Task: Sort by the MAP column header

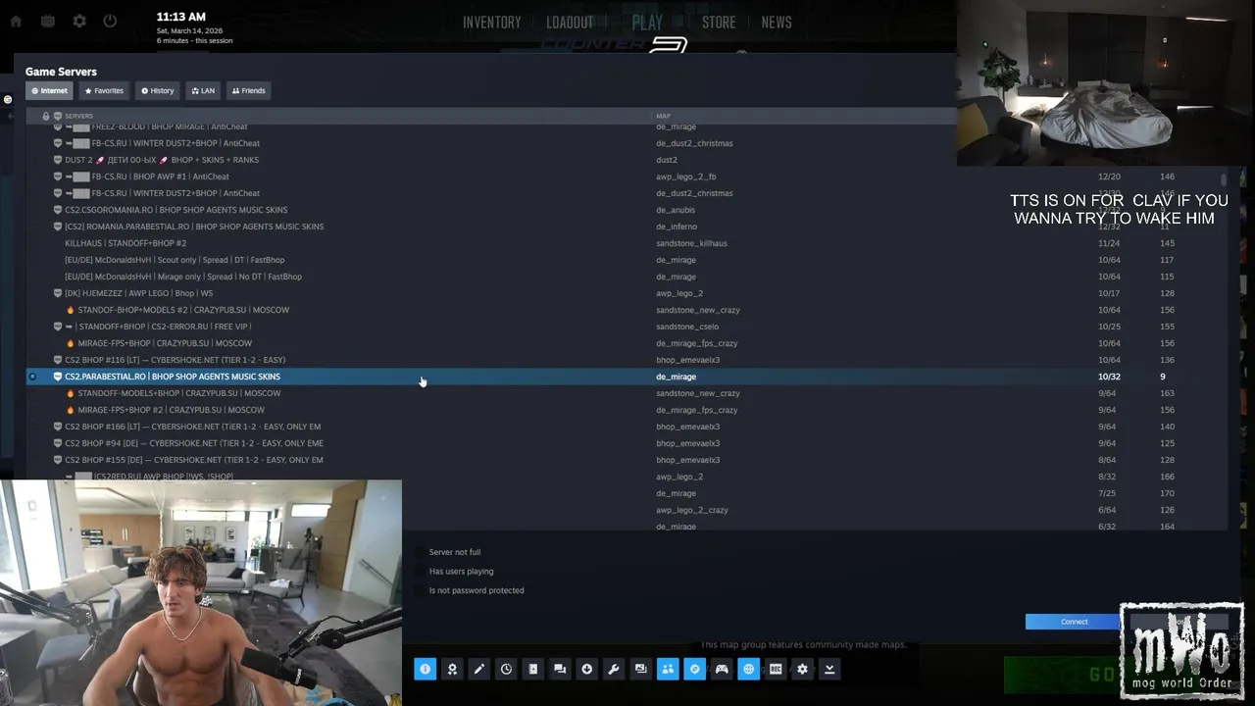Action: (663, 116)
